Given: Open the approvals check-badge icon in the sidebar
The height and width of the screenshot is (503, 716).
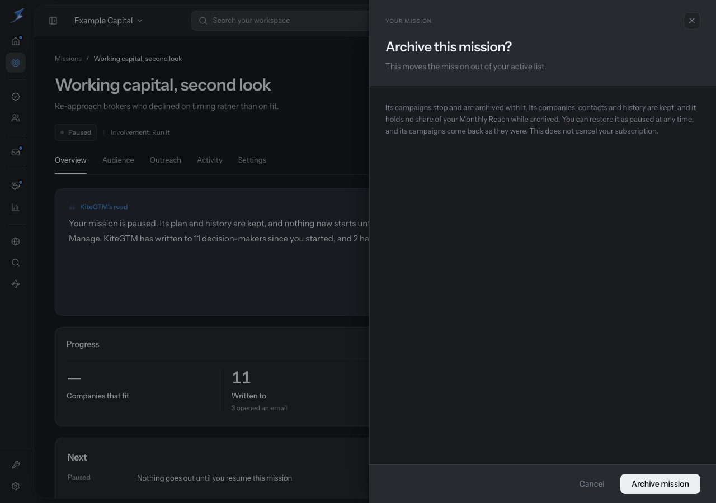Looking at the screenshot, I should [16, 97].
